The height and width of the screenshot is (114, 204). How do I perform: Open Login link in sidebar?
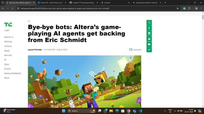[7, 30]
